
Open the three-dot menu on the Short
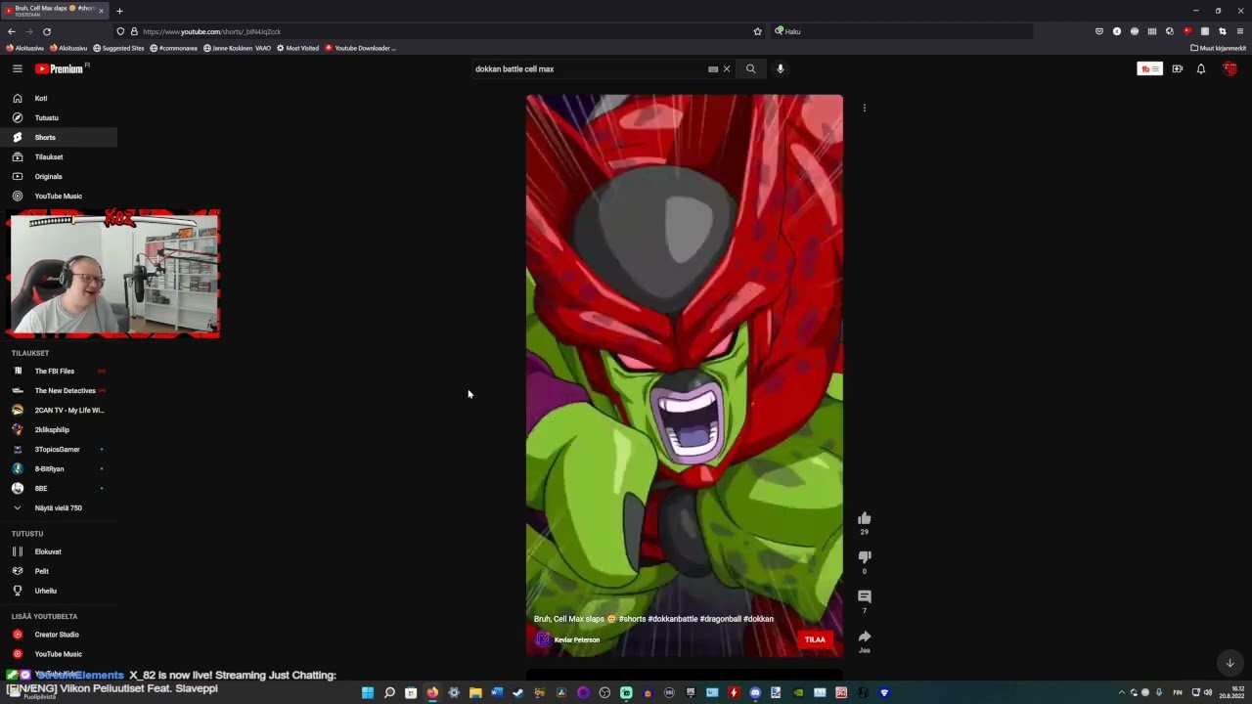(865, 108)
